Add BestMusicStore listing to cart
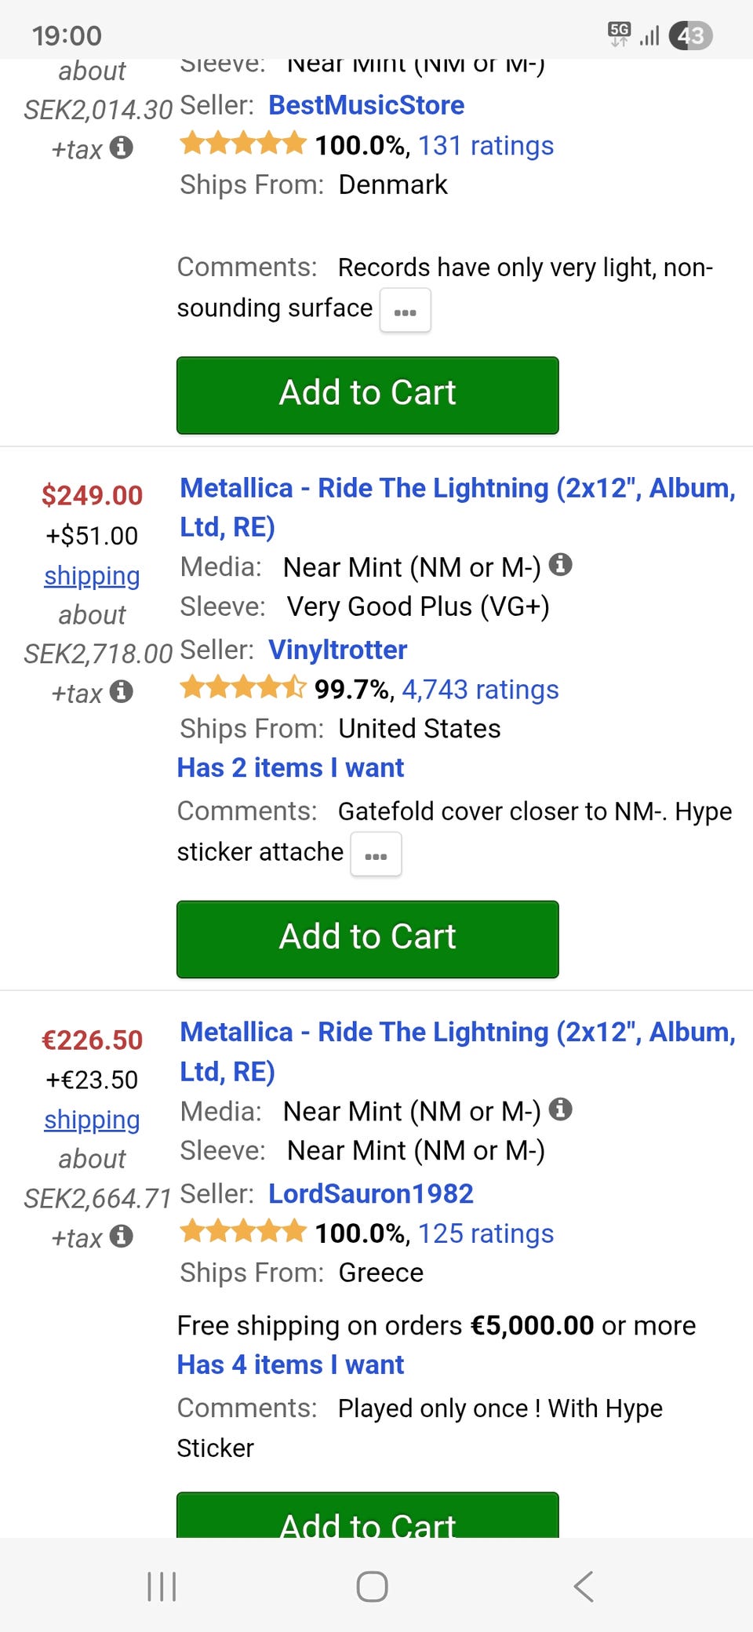753x1632 pixels. pos(367,395)
